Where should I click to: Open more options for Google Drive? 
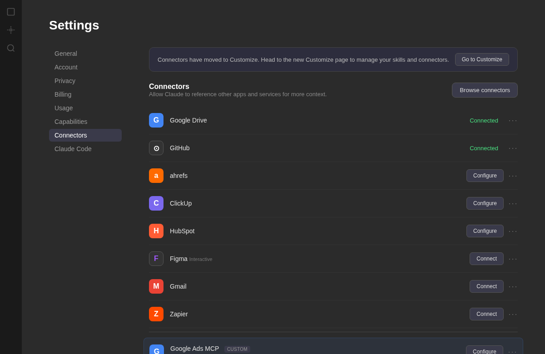[x=513, y=120]
